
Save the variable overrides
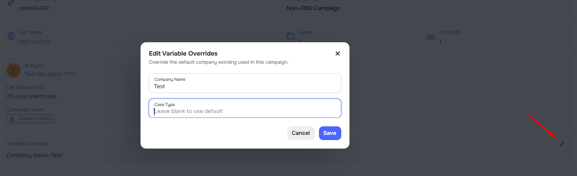pos(330,133)
